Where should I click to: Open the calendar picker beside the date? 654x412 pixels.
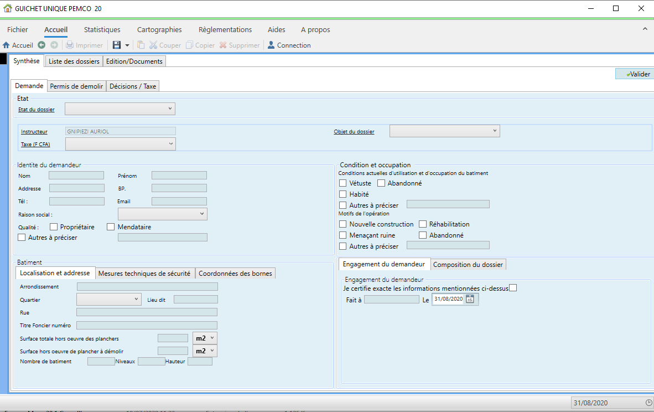[x=470, y=299]
